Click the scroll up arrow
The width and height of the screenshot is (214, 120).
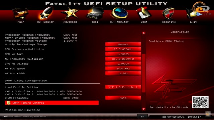143,33
